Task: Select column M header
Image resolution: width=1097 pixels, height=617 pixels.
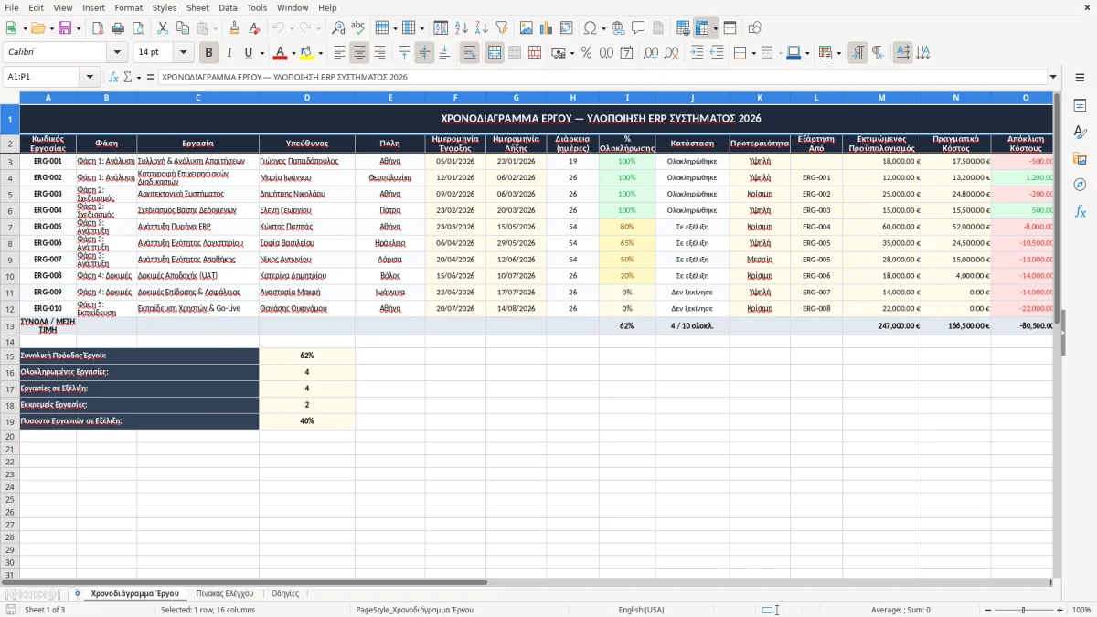Action: (x=881, y=97)
